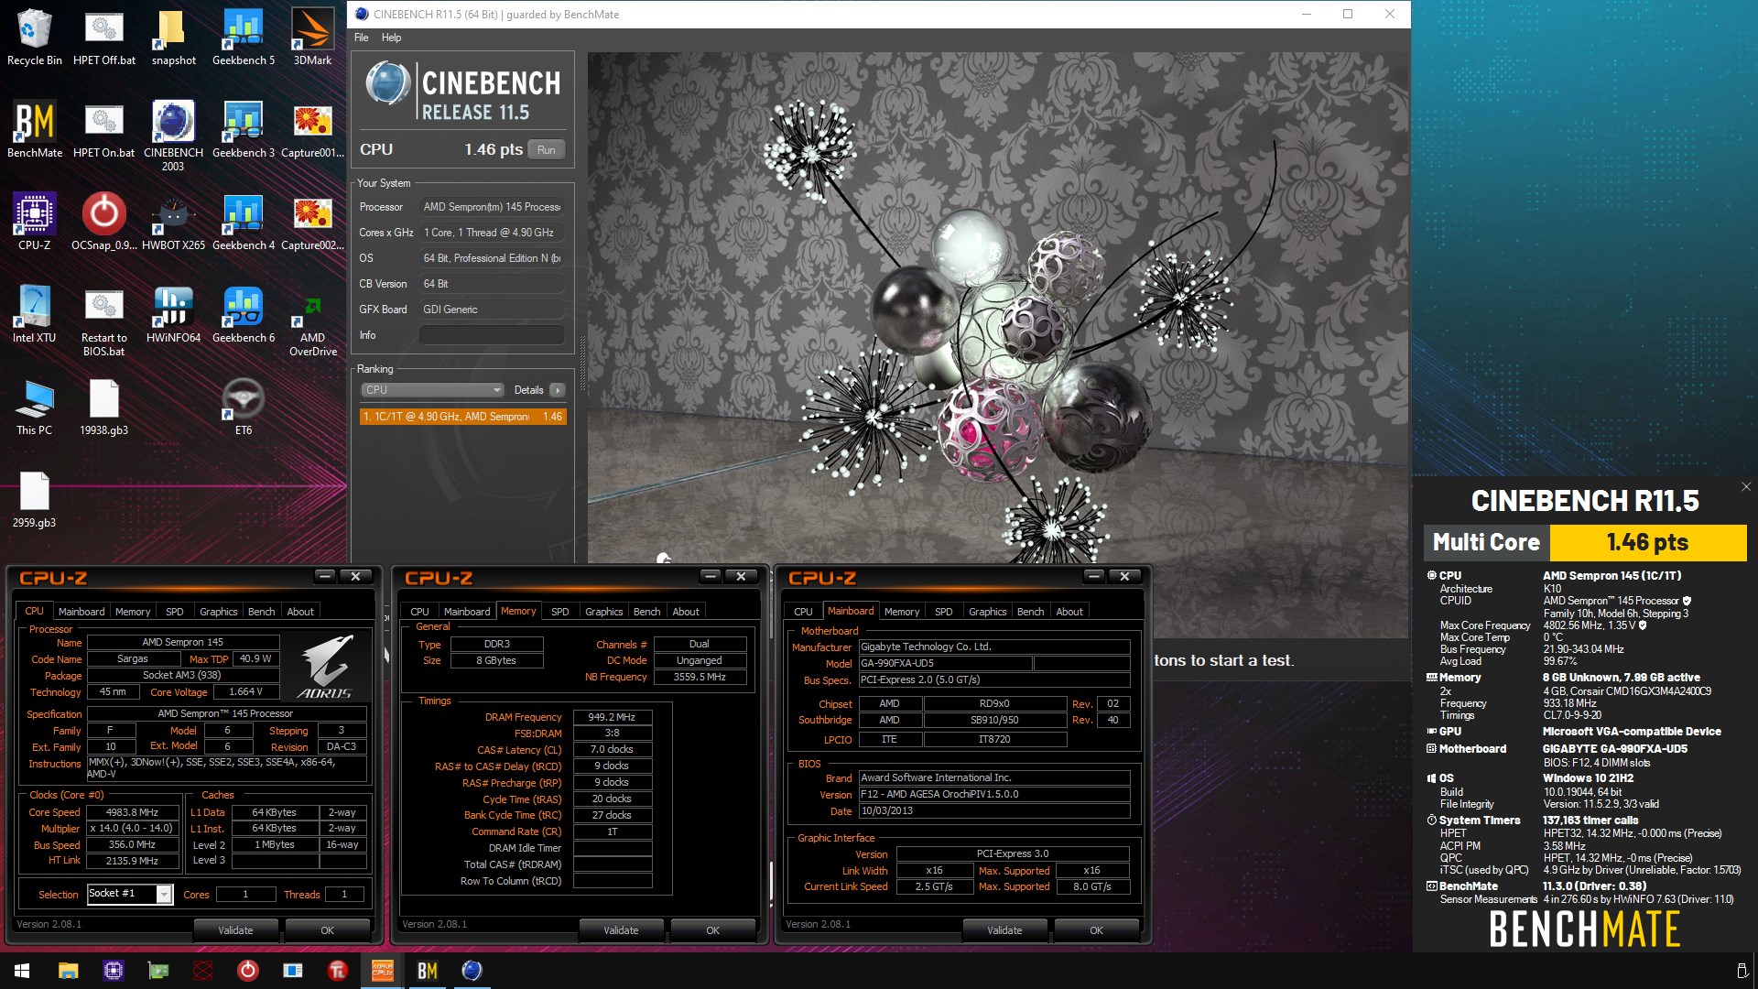Click the DRAM Frequency 949.2 MHz value
Image resolution: width=1758 pixels, height=989 pixels.
pyautogui.click(x=612, y=717)
